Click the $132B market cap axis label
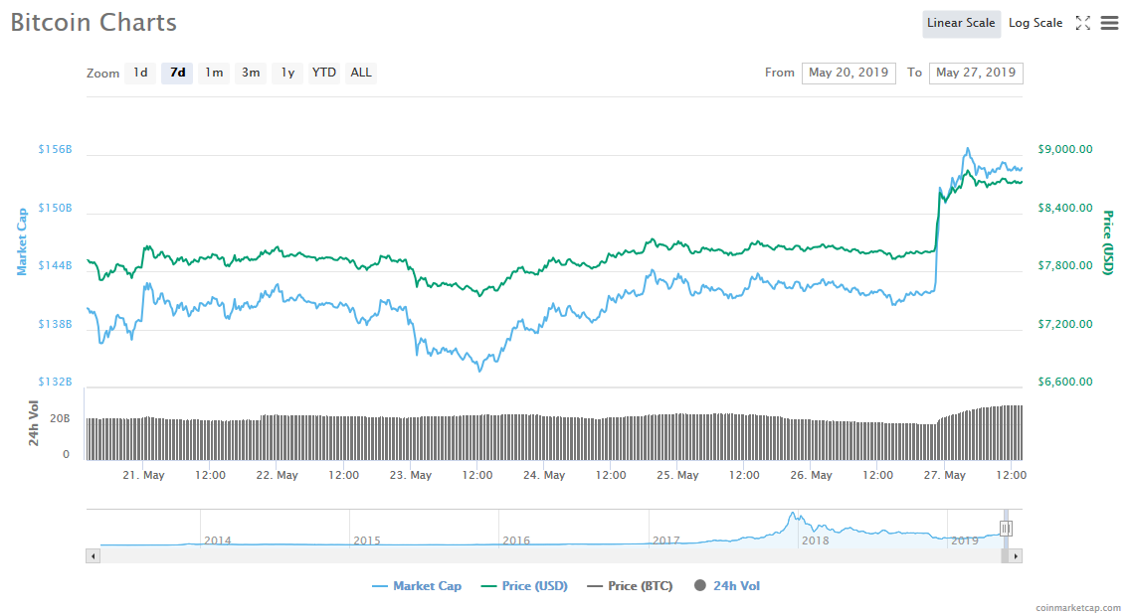This screenshot has width=1131, height=616. [55, 382]
